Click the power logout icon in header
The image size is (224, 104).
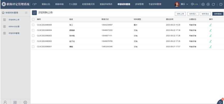pyautogui.click(x=221, y=4)
